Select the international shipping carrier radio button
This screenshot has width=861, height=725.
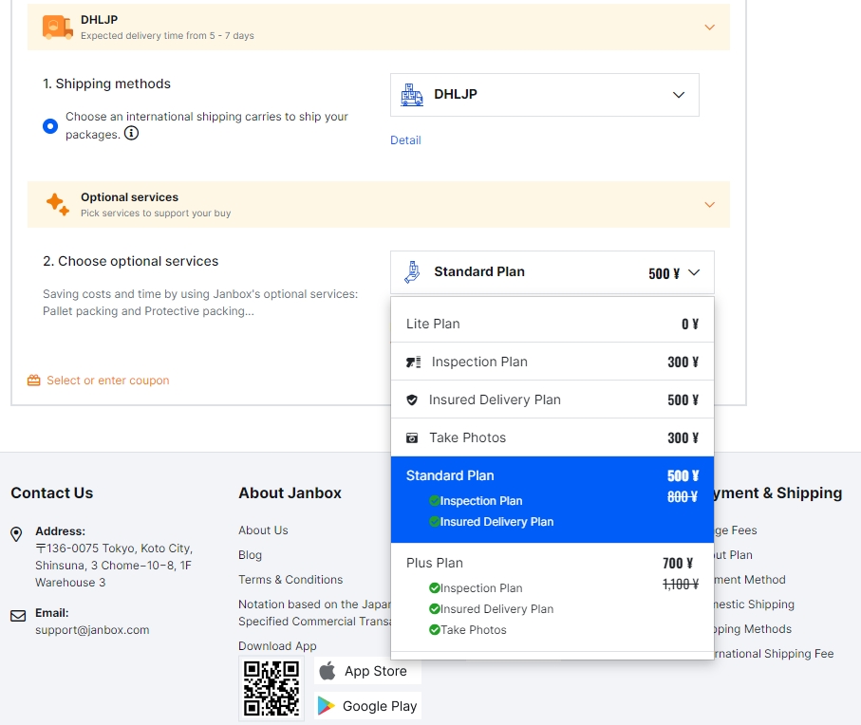click(50, 125)
